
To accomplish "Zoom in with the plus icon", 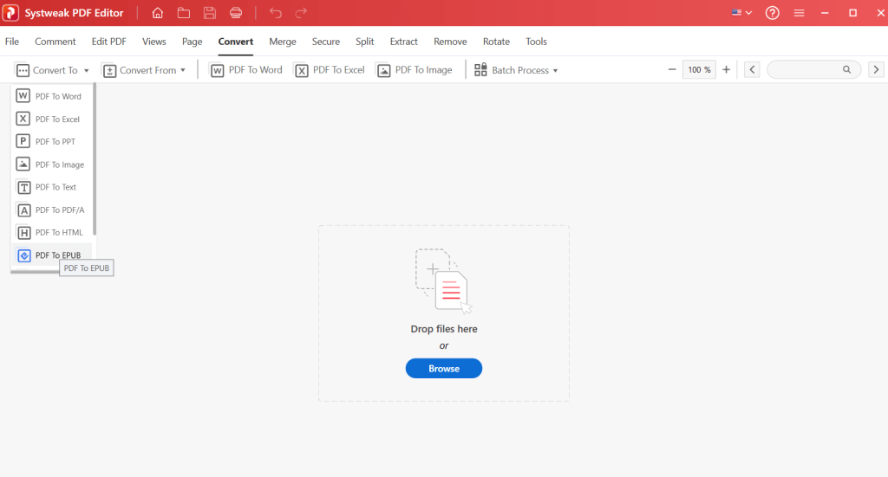I will [x=726, y=69].
